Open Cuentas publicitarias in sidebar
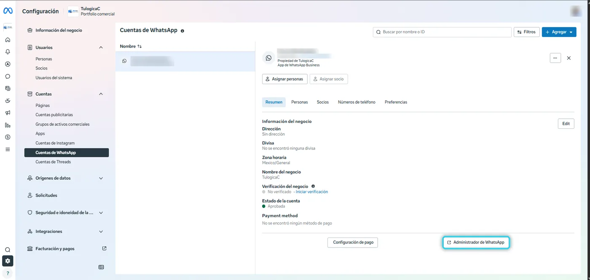Viewport: 590px width, 280px height. click(x=54, y=115)
